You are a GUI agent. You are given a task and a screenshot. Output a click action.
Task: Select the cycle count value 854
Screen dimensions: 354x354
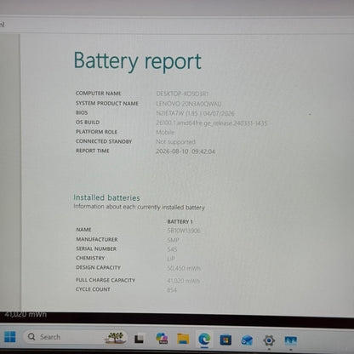[x=172, y=290]
